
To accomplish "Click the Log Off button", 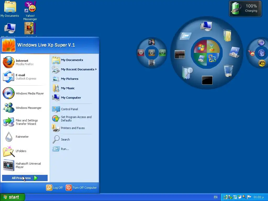I will click(54, 188).
